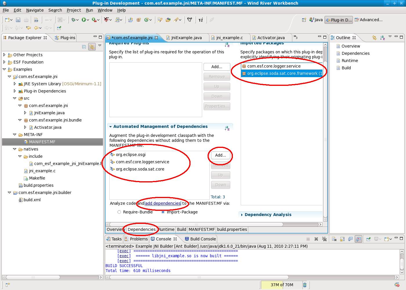Screen dimensions: 406x290
Task: Click Add button for Required Plug-ins
Action: (x=217, y=67)
